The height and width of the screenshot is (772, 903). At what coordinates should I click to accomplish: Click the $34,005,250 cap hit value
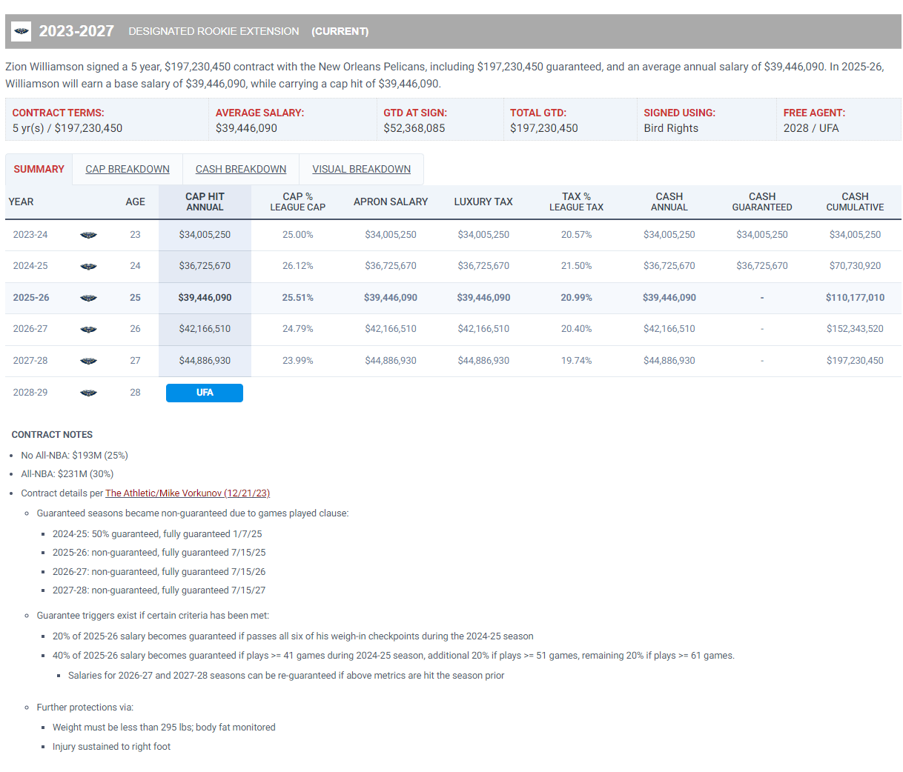[x=205, y=235]
